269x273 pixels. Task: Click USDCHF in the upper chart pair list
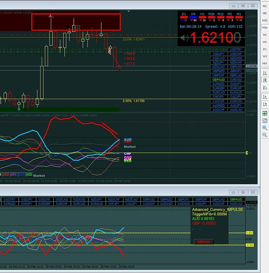(236, 54)
